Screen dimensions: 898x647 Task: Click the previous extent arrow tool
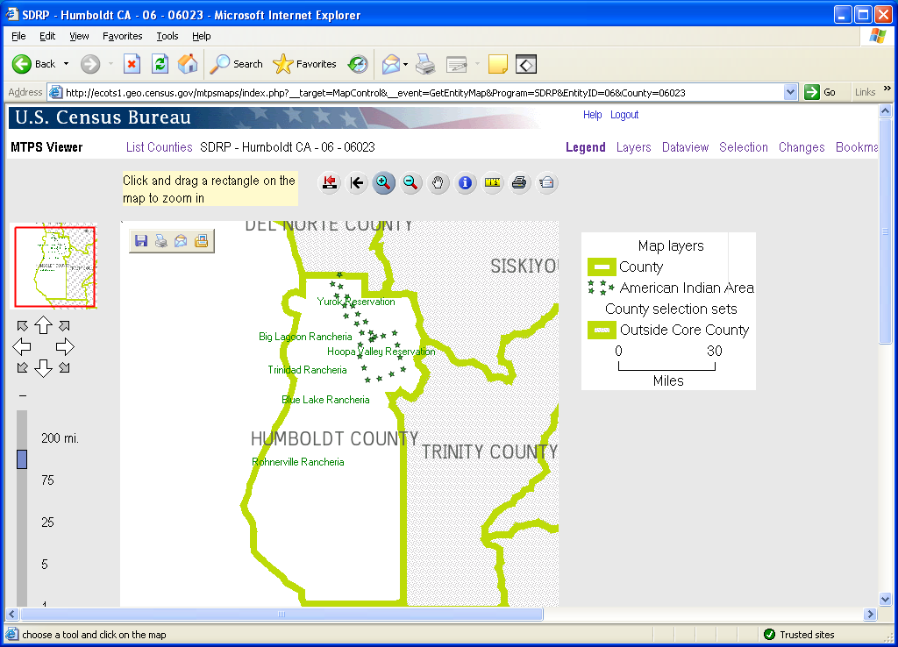pos(357,183)
